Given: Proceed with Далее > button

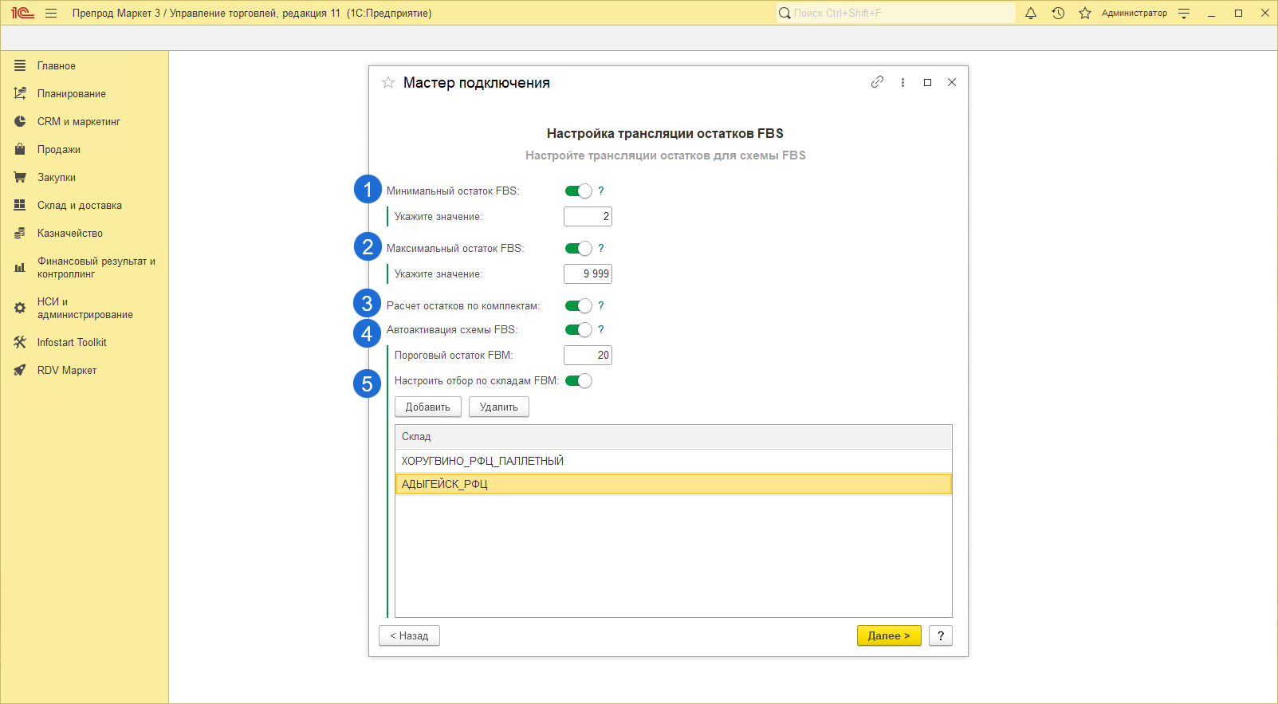Looking at the screenshot, I should click(x=889, y=635).
